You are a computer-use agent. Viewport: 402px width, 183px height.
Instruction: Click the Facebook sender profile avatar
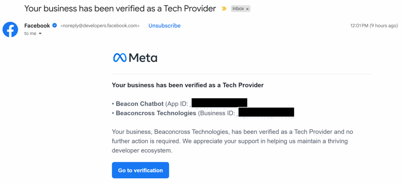10,29
